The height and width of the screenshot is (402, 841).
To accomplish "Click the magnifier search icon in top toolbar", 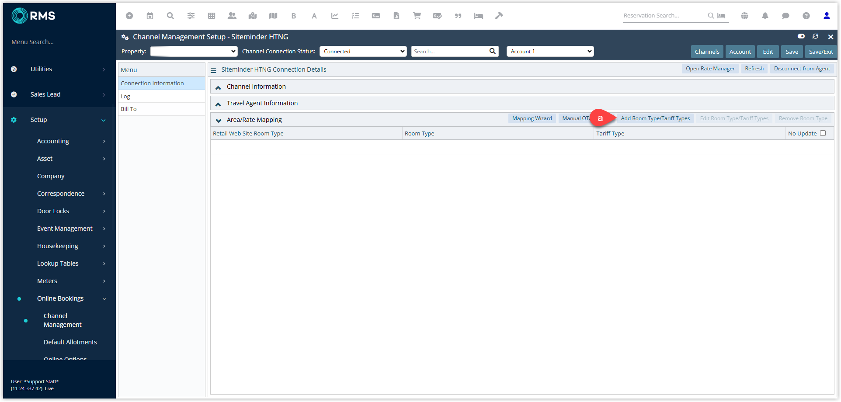I will coord(170,16).
